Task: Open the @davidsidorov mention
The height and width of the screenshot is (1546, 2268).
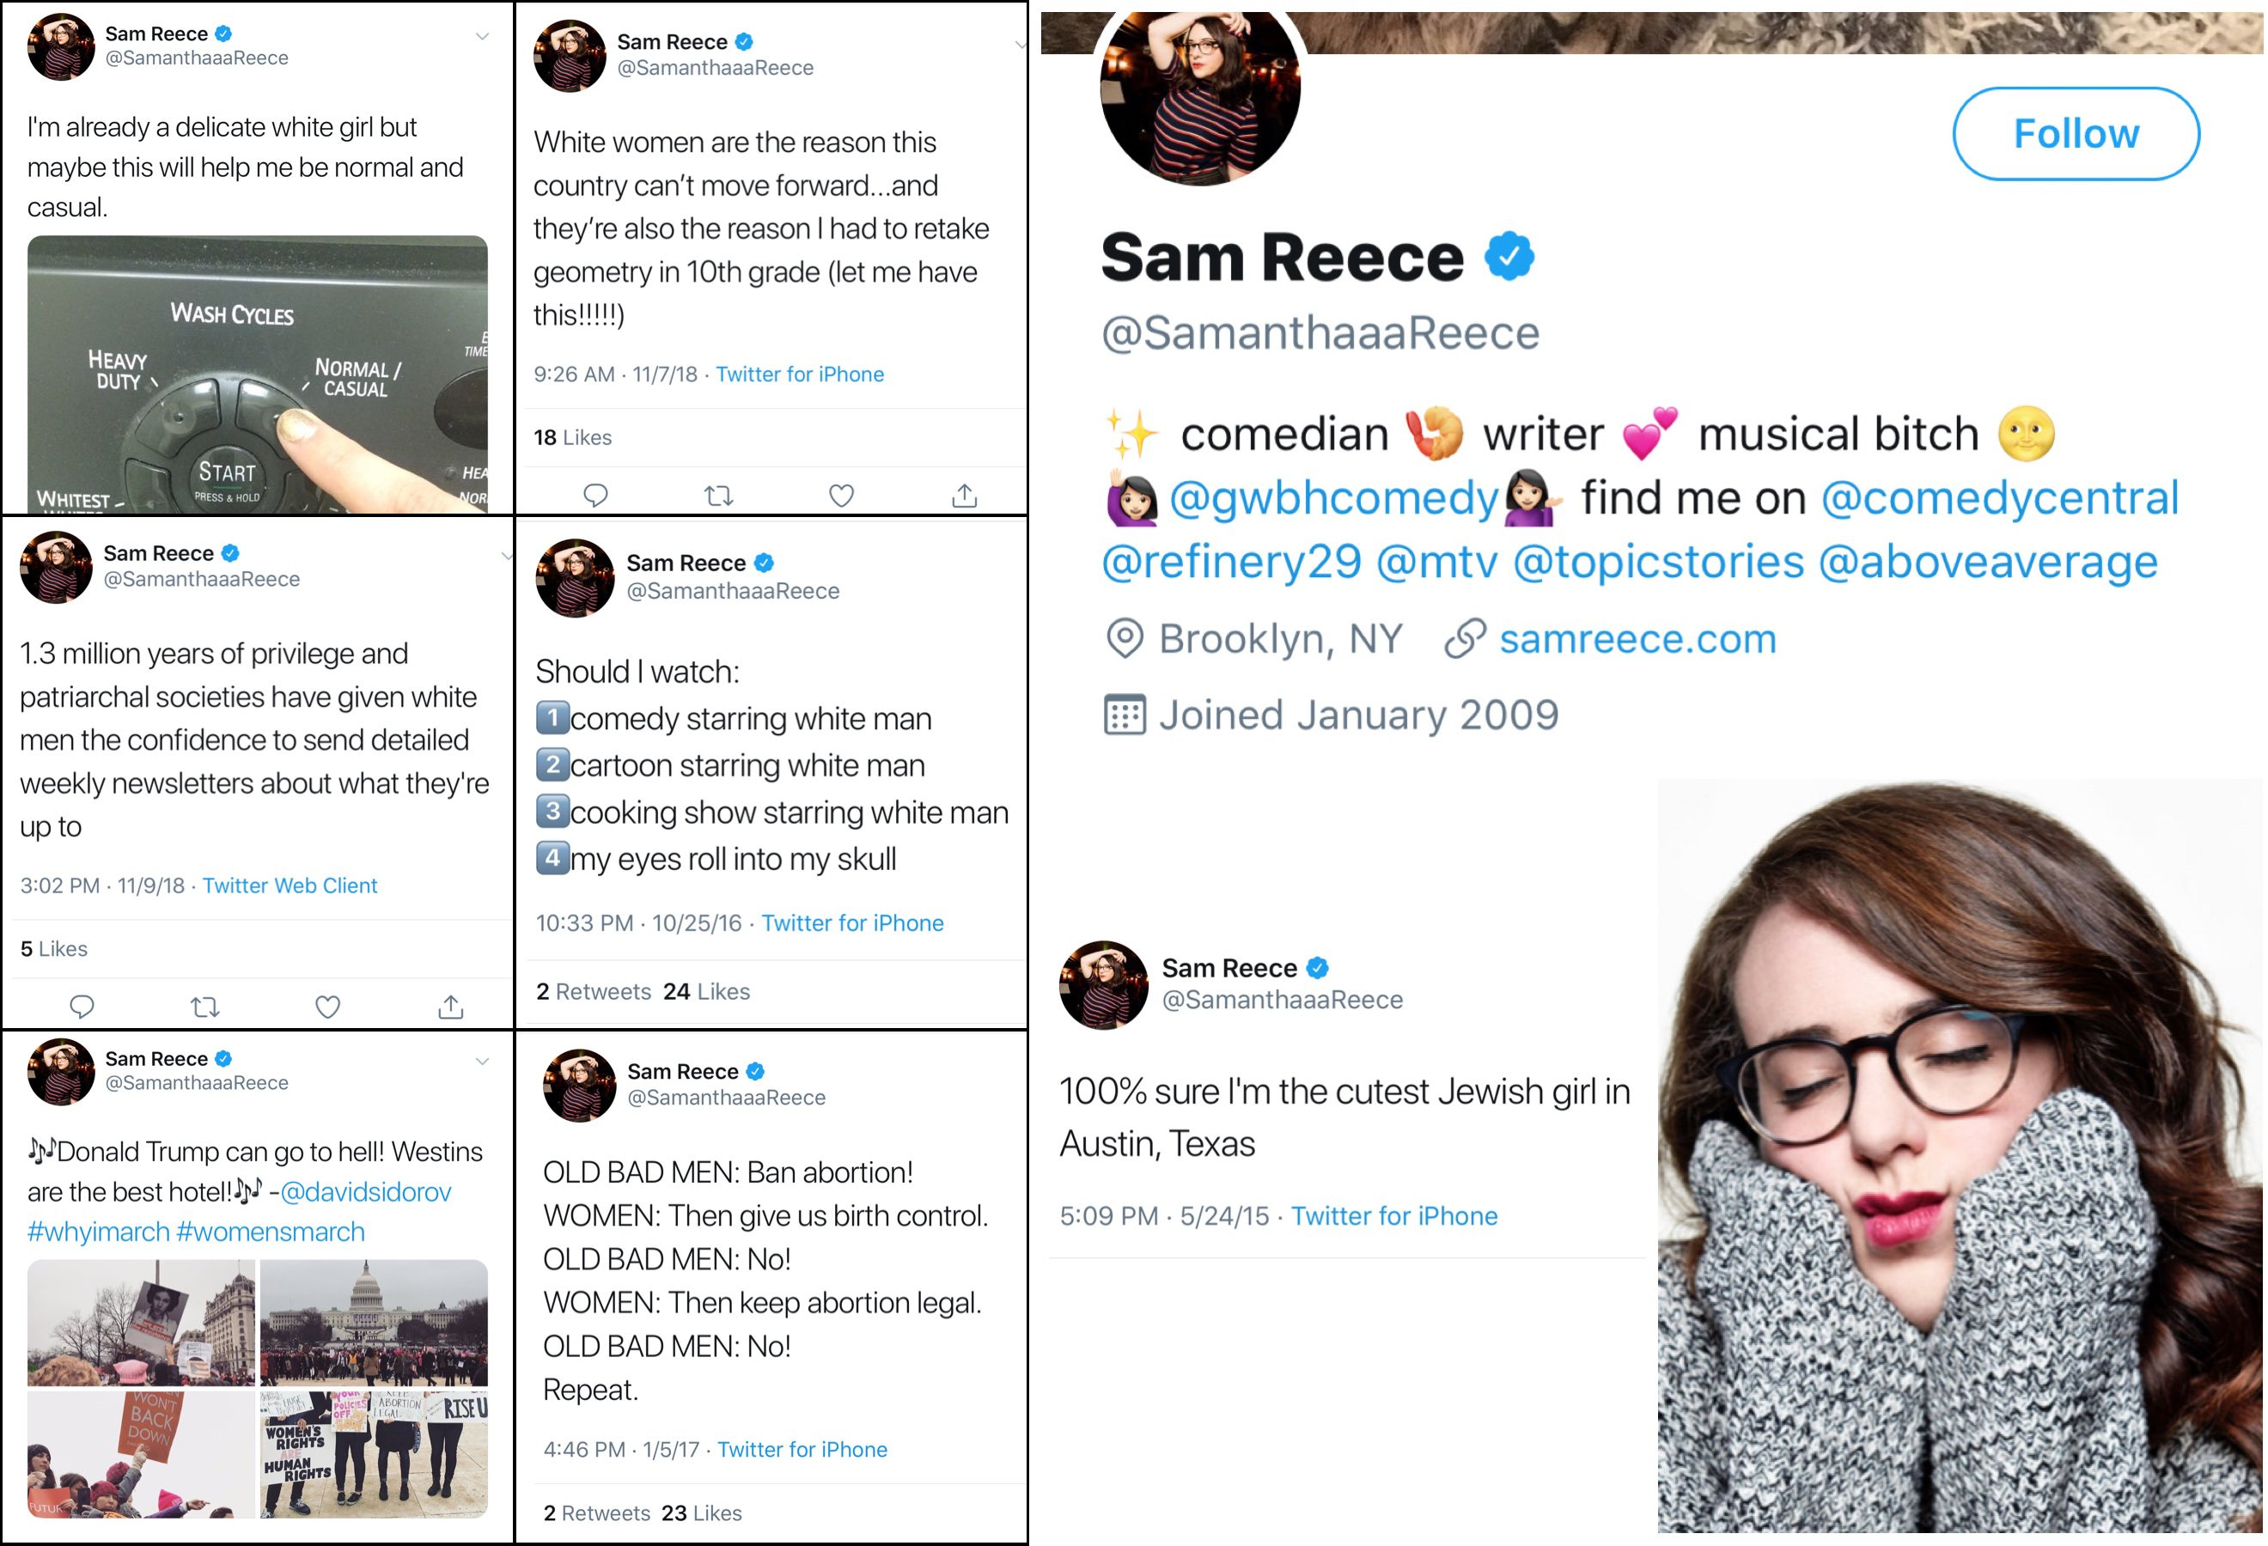Action: [365, 1192]
